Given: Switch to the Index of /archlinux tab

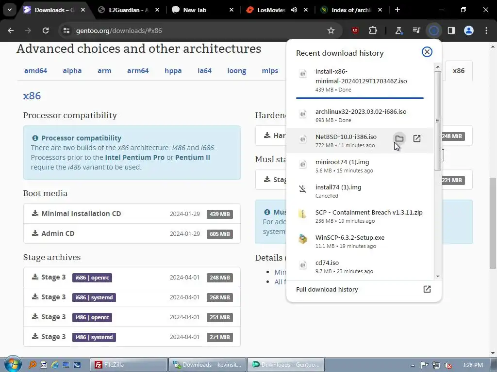Looking at the screenshot, I should (351, 10).
